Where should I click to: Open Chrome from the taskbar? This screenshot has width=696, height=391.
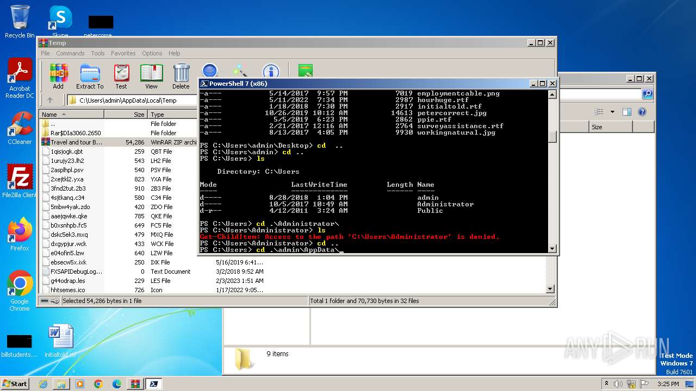click(x=98, y=384)
